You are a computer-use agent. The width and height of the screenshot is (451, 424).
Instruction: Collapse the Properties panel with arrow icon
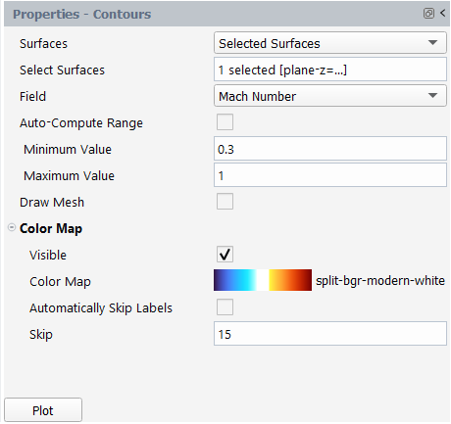pyautogui.click(x=443, y=13)
